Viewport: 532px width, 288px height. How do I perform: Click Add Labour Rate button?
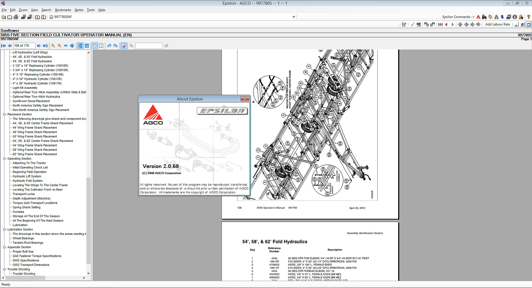[x=498, y=24]
